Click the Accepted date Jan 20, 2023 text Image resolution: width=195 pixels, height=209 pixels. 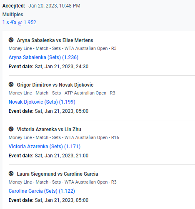pyautogui.click(x=54, y=6)
